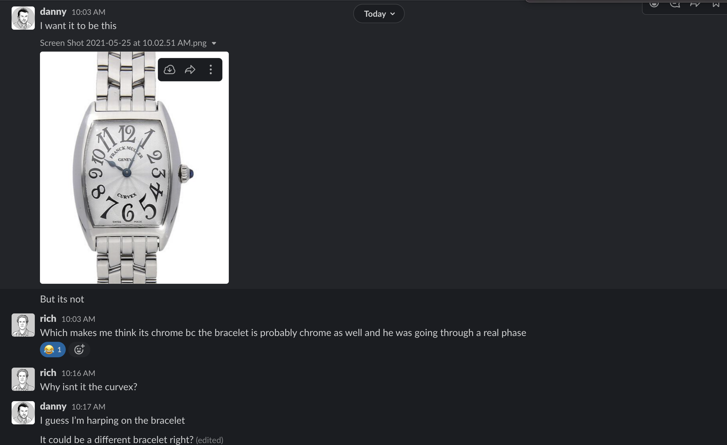Open the Today date jump dropdown
The image size is (727, 445).
point(379,14)
